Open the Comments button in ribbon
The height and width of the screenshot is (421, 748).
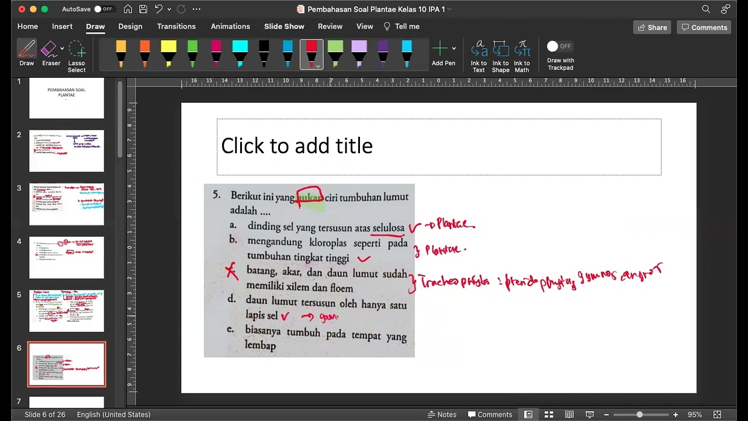[x=704, y=27]
